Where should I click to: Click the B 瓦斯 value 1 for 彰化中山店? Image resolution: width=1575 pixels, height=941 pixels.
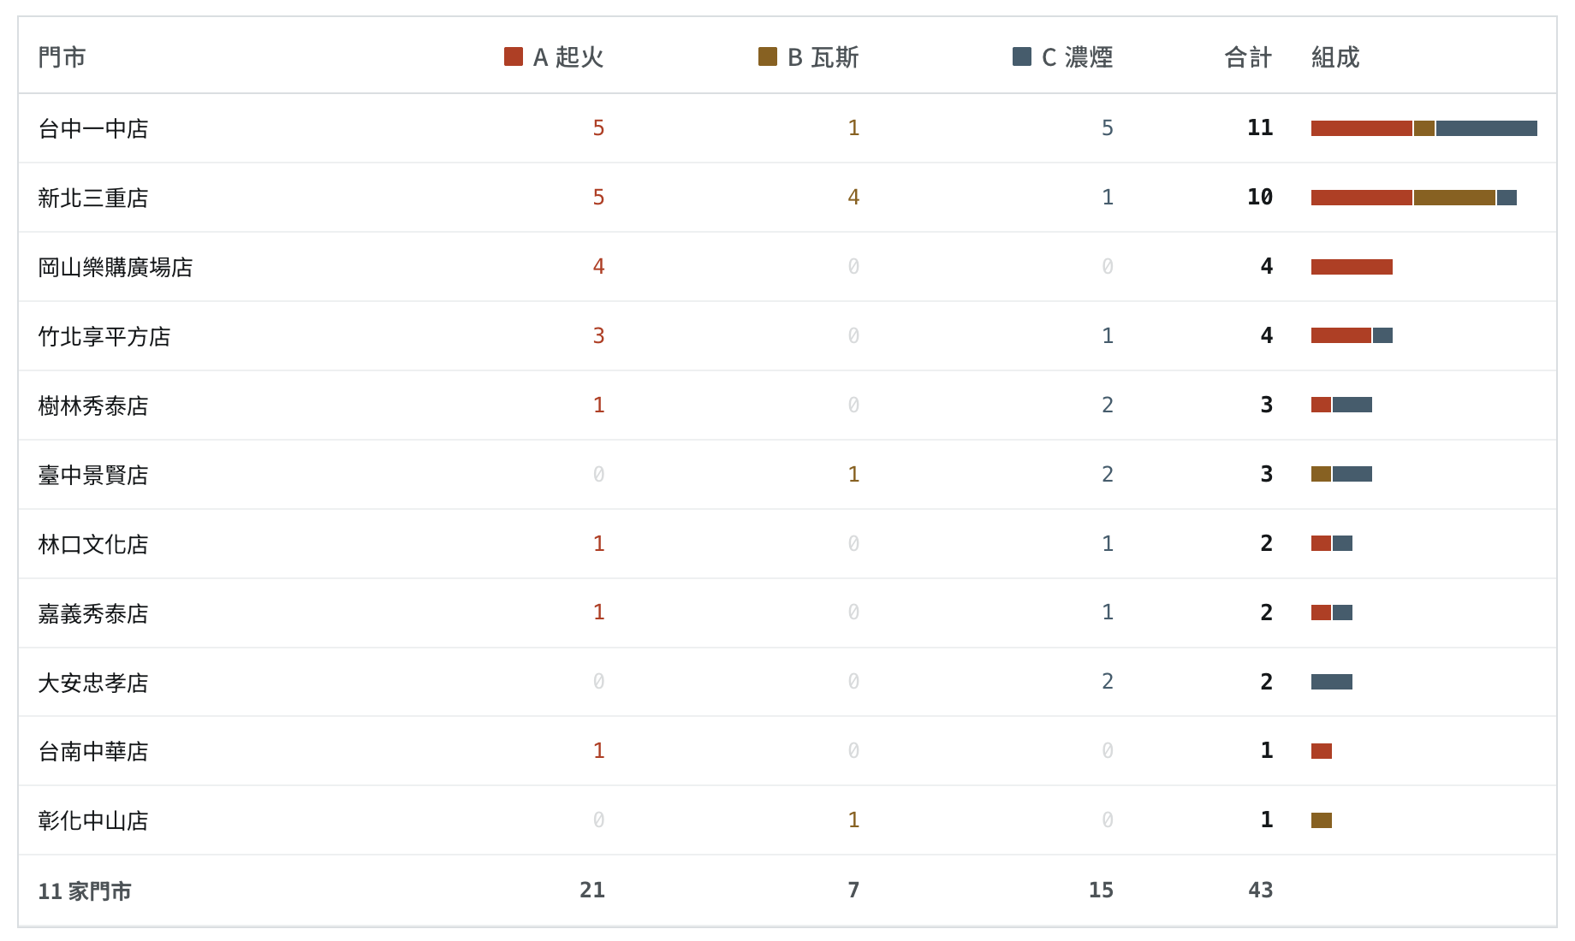pos(853,820)
